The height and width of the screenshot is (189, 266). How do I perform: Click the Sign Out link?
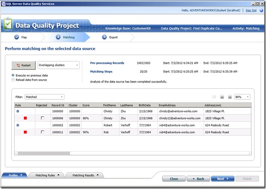[x=251, y=10]
